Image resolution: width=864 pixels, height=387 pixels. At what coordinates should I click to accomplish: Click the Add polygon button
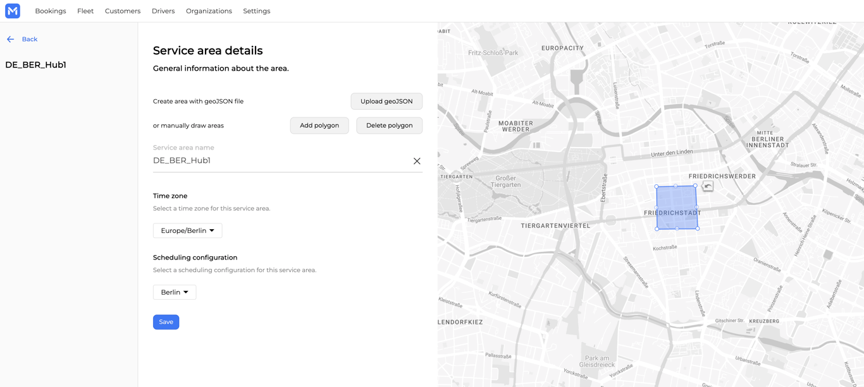pos(319,126)
